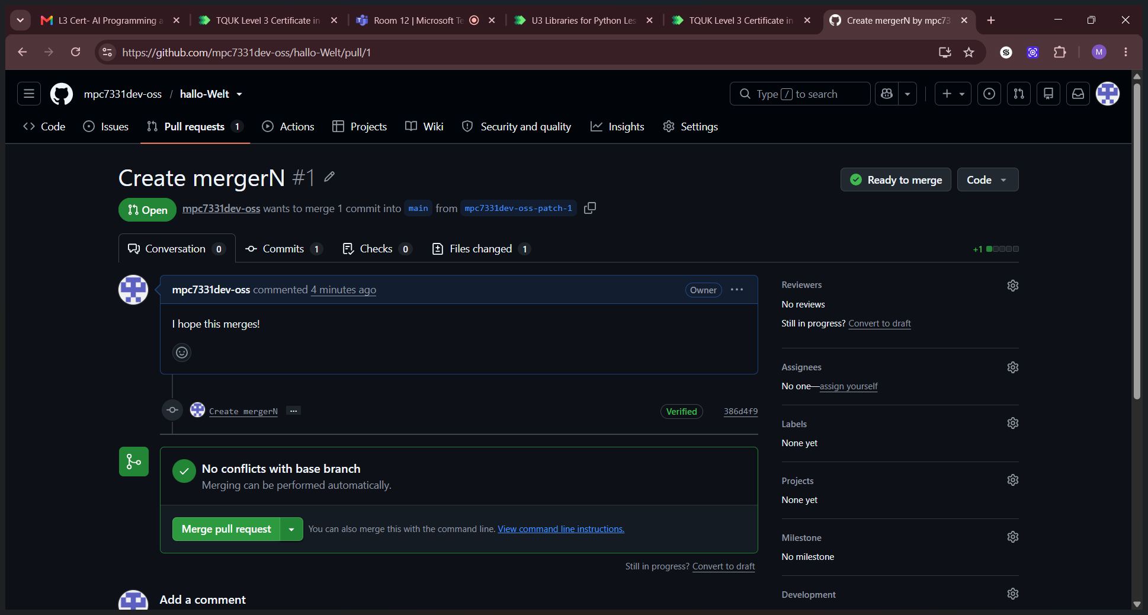Open Pull requests icon in the header
Screen dimensions: 1148x615
click(1019, 94)
